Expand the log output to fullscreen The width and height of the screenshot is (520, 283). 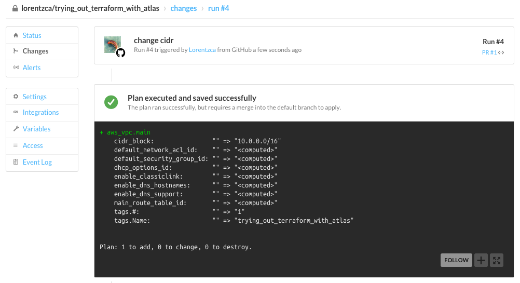coord(497,260)
